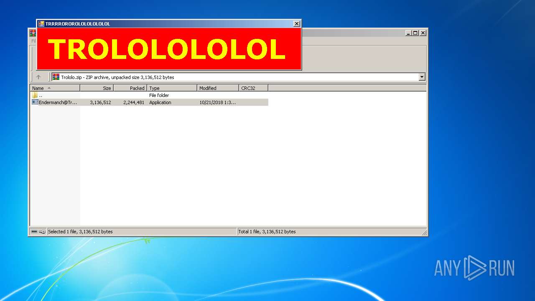This screenshot has height=301, width=535.
Task: Sort files by Type column
Action: pyautogui.click(x=172, y=88)
